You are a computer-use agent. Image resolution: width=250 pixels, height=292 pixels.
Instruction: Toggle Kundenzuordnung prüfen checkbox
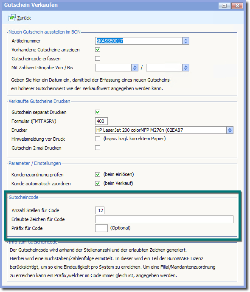tap(98, 175)
